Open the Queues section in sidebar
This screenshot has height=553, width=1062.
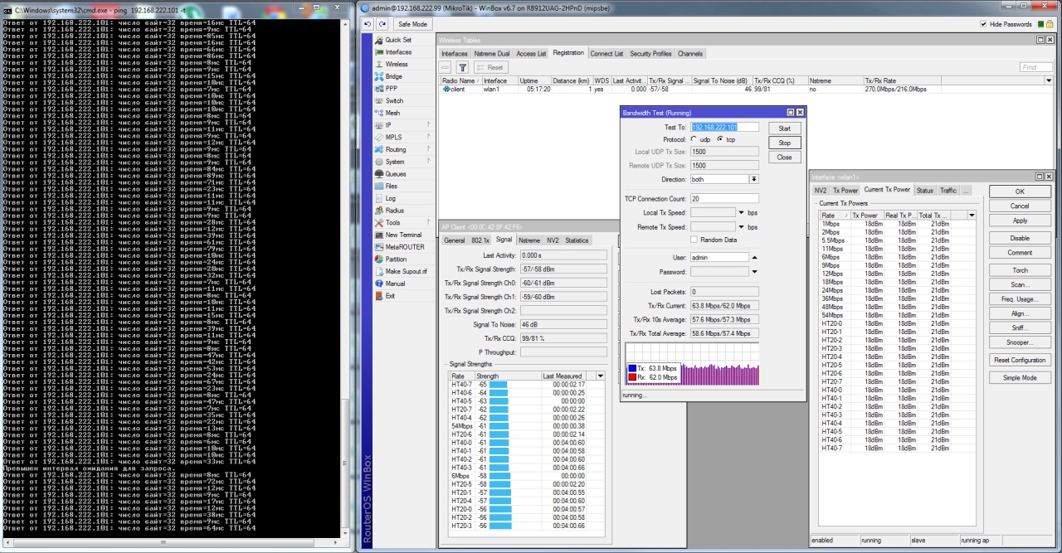coord(395,174)
